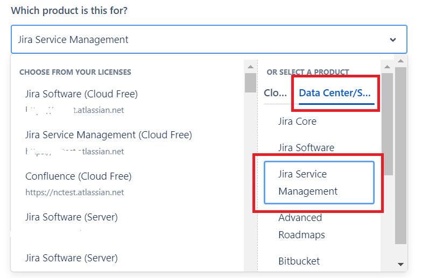Viewport: 422px width, 278px height.
Task: Open the product selection dropdown chevron
Action: (393, 40)
